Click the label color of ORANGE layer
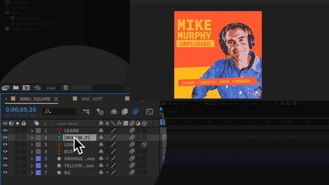 [38, 159]
